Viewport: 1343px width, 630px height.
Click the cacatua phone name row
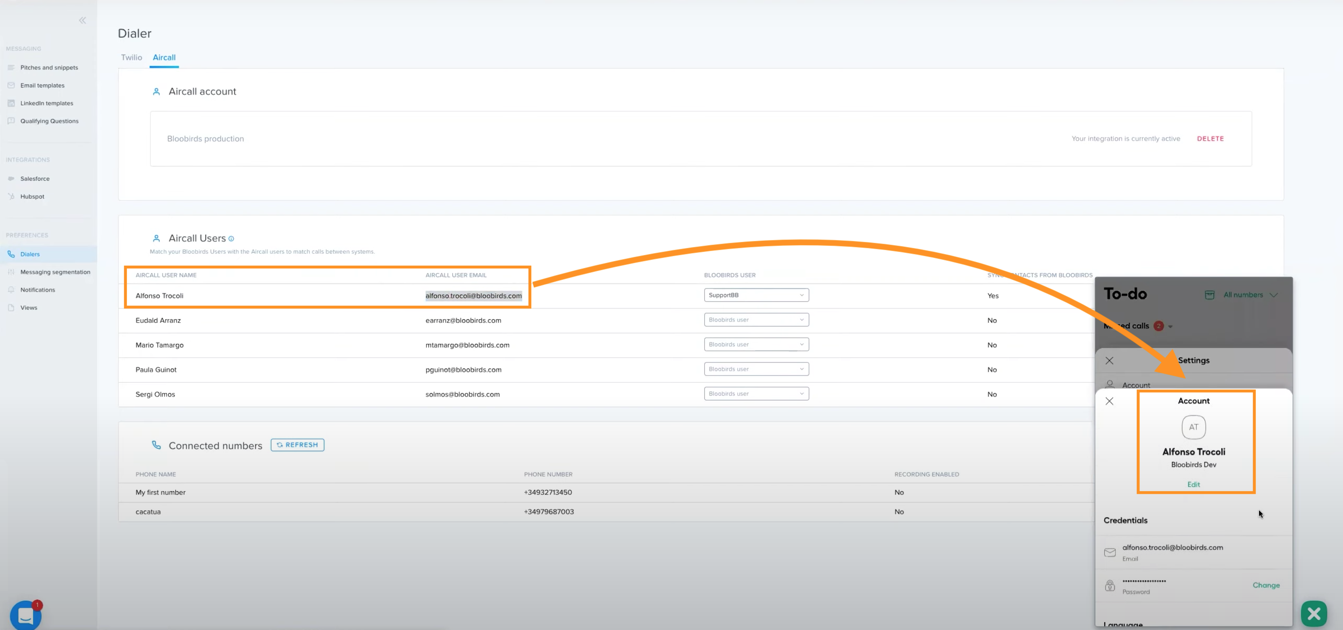pyautogui.click(x=148, y=512)
